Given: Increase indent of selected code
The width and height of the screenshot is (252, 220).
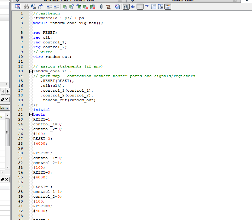Looking at the screenshot, I should [50, 7].
